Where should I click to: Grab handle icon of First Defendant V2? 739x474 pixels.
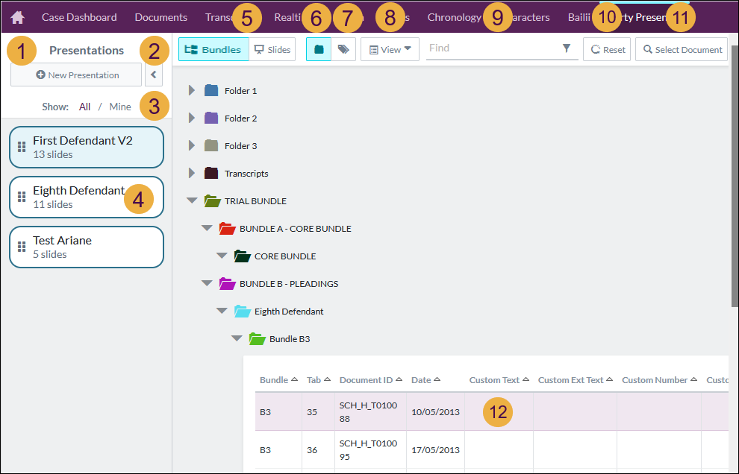22,147
